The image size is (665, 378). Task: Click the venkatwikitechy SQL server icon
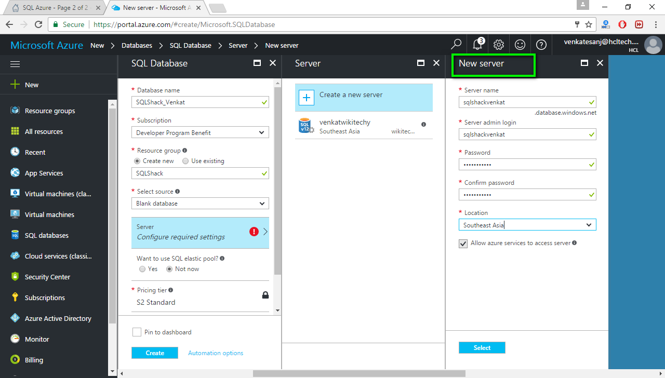coord(305,126)
